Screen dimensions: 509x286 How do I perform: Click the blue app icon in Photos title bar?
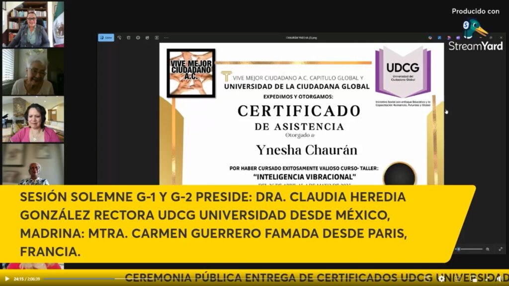(439, 38)
